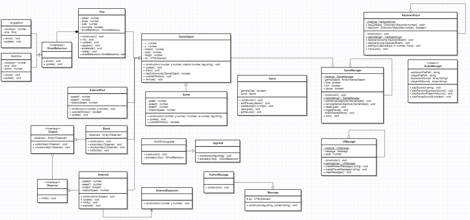Select the 'playRandomExplosionSound() : void' method
This screenshot has height=220, width=470.
[x=431, y=91]
